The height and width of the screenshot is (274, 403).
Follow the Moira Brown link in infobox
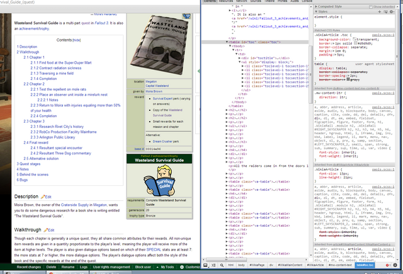pyautogui.click(x=154, y=91)
